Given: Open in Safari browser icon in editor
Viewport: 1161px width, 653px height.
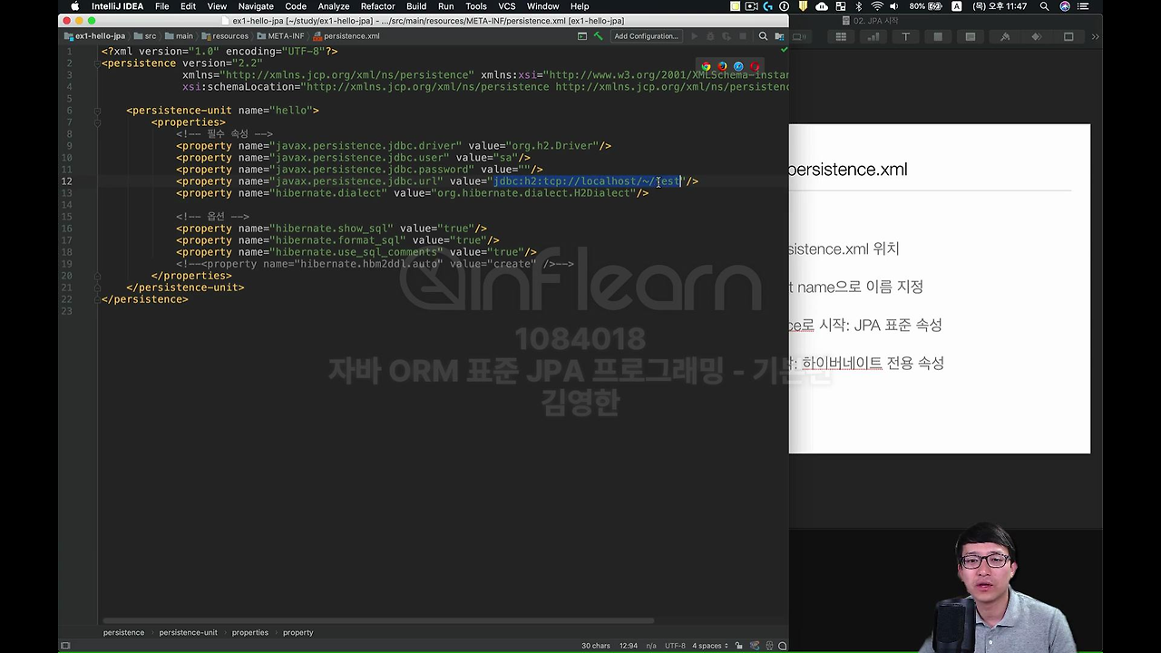Looking at the screenshot, I should coord(738,67).
